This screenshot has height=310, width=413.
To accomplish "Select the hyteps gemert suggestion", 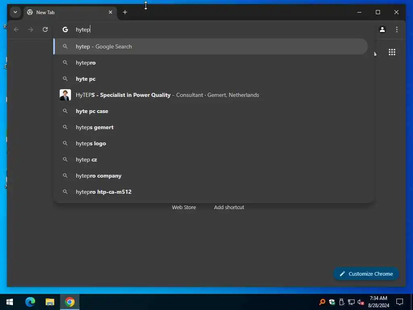I will [x=210, y=127].
